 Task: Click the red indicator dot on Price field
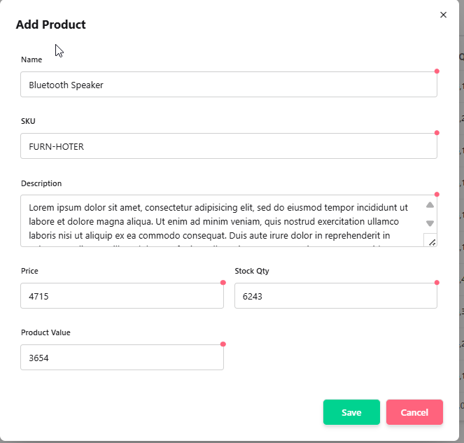[223, 283]
